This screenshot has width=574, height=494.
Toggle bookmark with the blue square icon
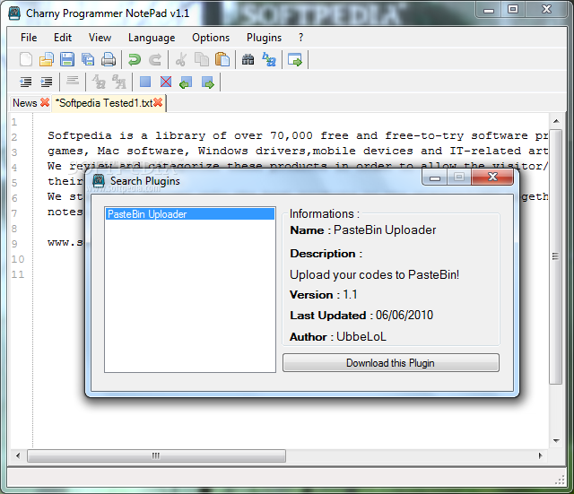click(145, 82)
